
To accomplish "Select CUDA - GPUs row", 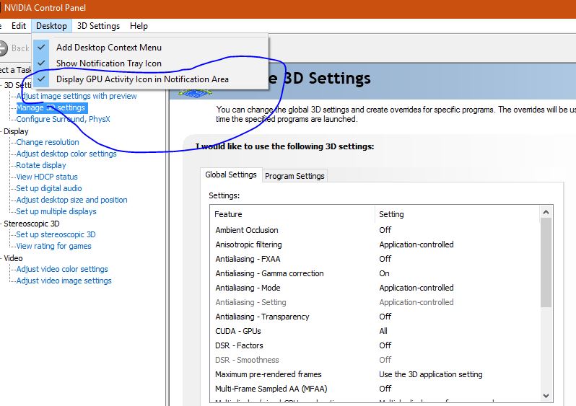I will click(x=375, y=331).
